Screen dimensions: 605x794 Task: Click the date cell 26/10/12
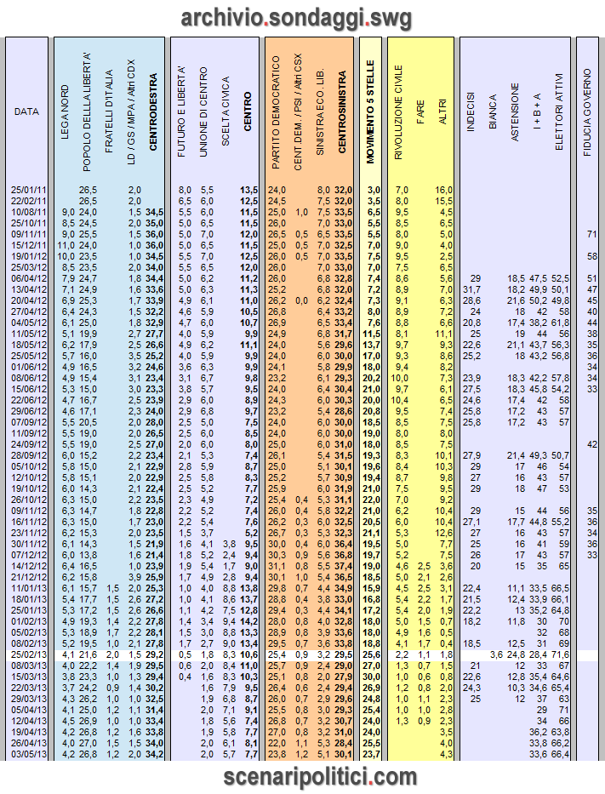[28, 500]
